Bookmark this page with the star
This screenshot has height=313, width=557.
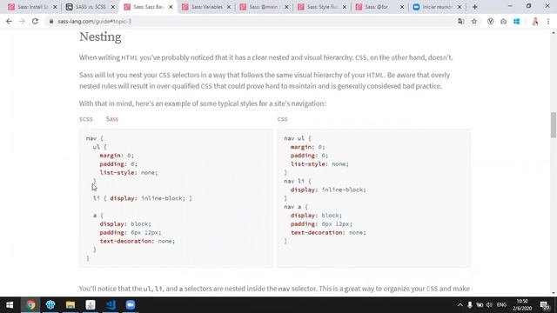point(474,21)
